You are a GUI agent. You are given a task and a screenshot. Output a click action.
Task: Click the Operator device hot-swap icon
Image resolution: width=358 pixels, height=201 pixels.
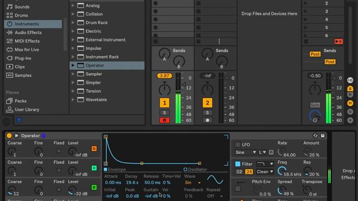point(315,136)
